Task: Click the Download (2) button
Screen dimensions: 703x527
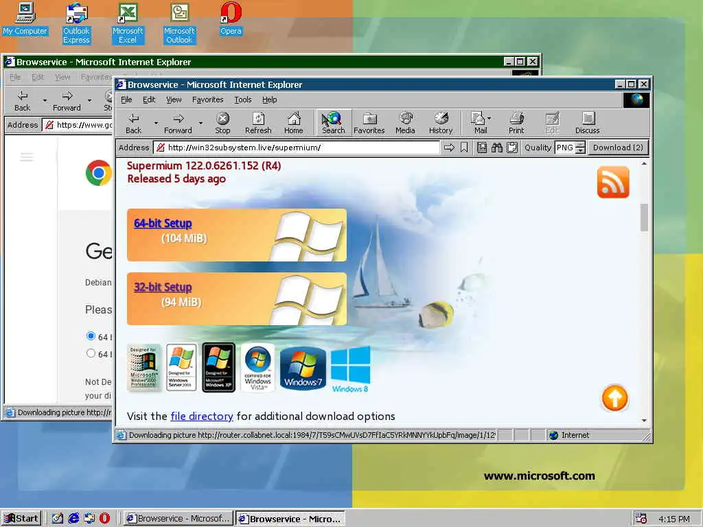Action: (x=618, y=148)
